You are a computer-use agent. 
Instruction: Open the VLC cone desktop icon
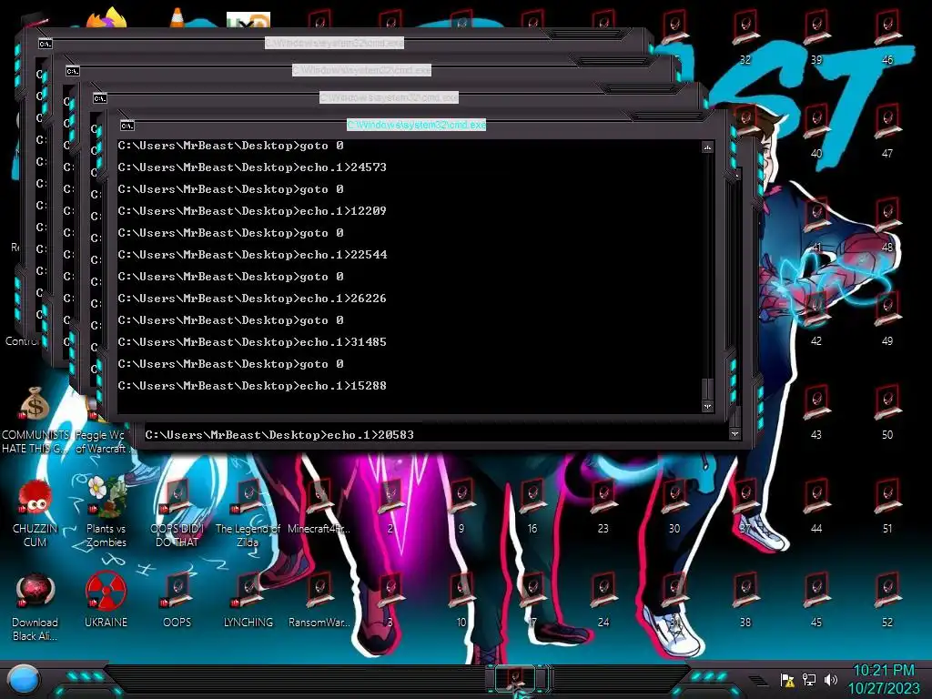tap(177, 18)
